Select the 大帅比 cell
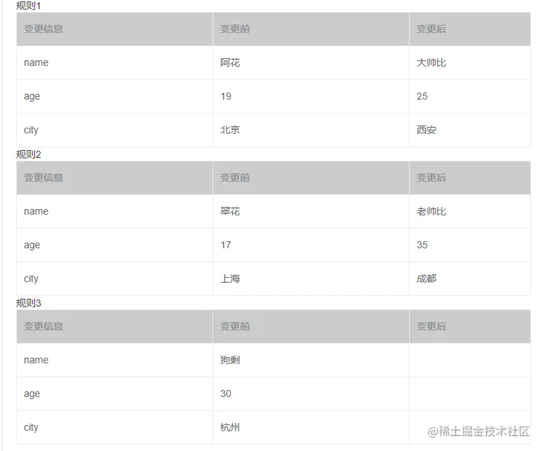543x451 pixels. (x=431, y=63)
